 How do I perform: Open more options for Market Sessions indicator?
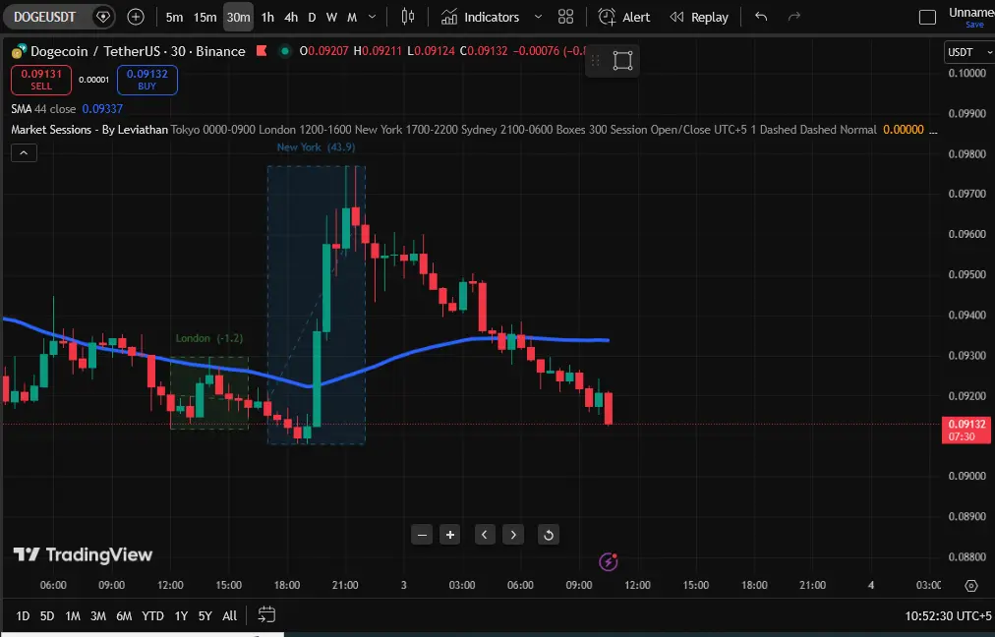tap(932, 130)
